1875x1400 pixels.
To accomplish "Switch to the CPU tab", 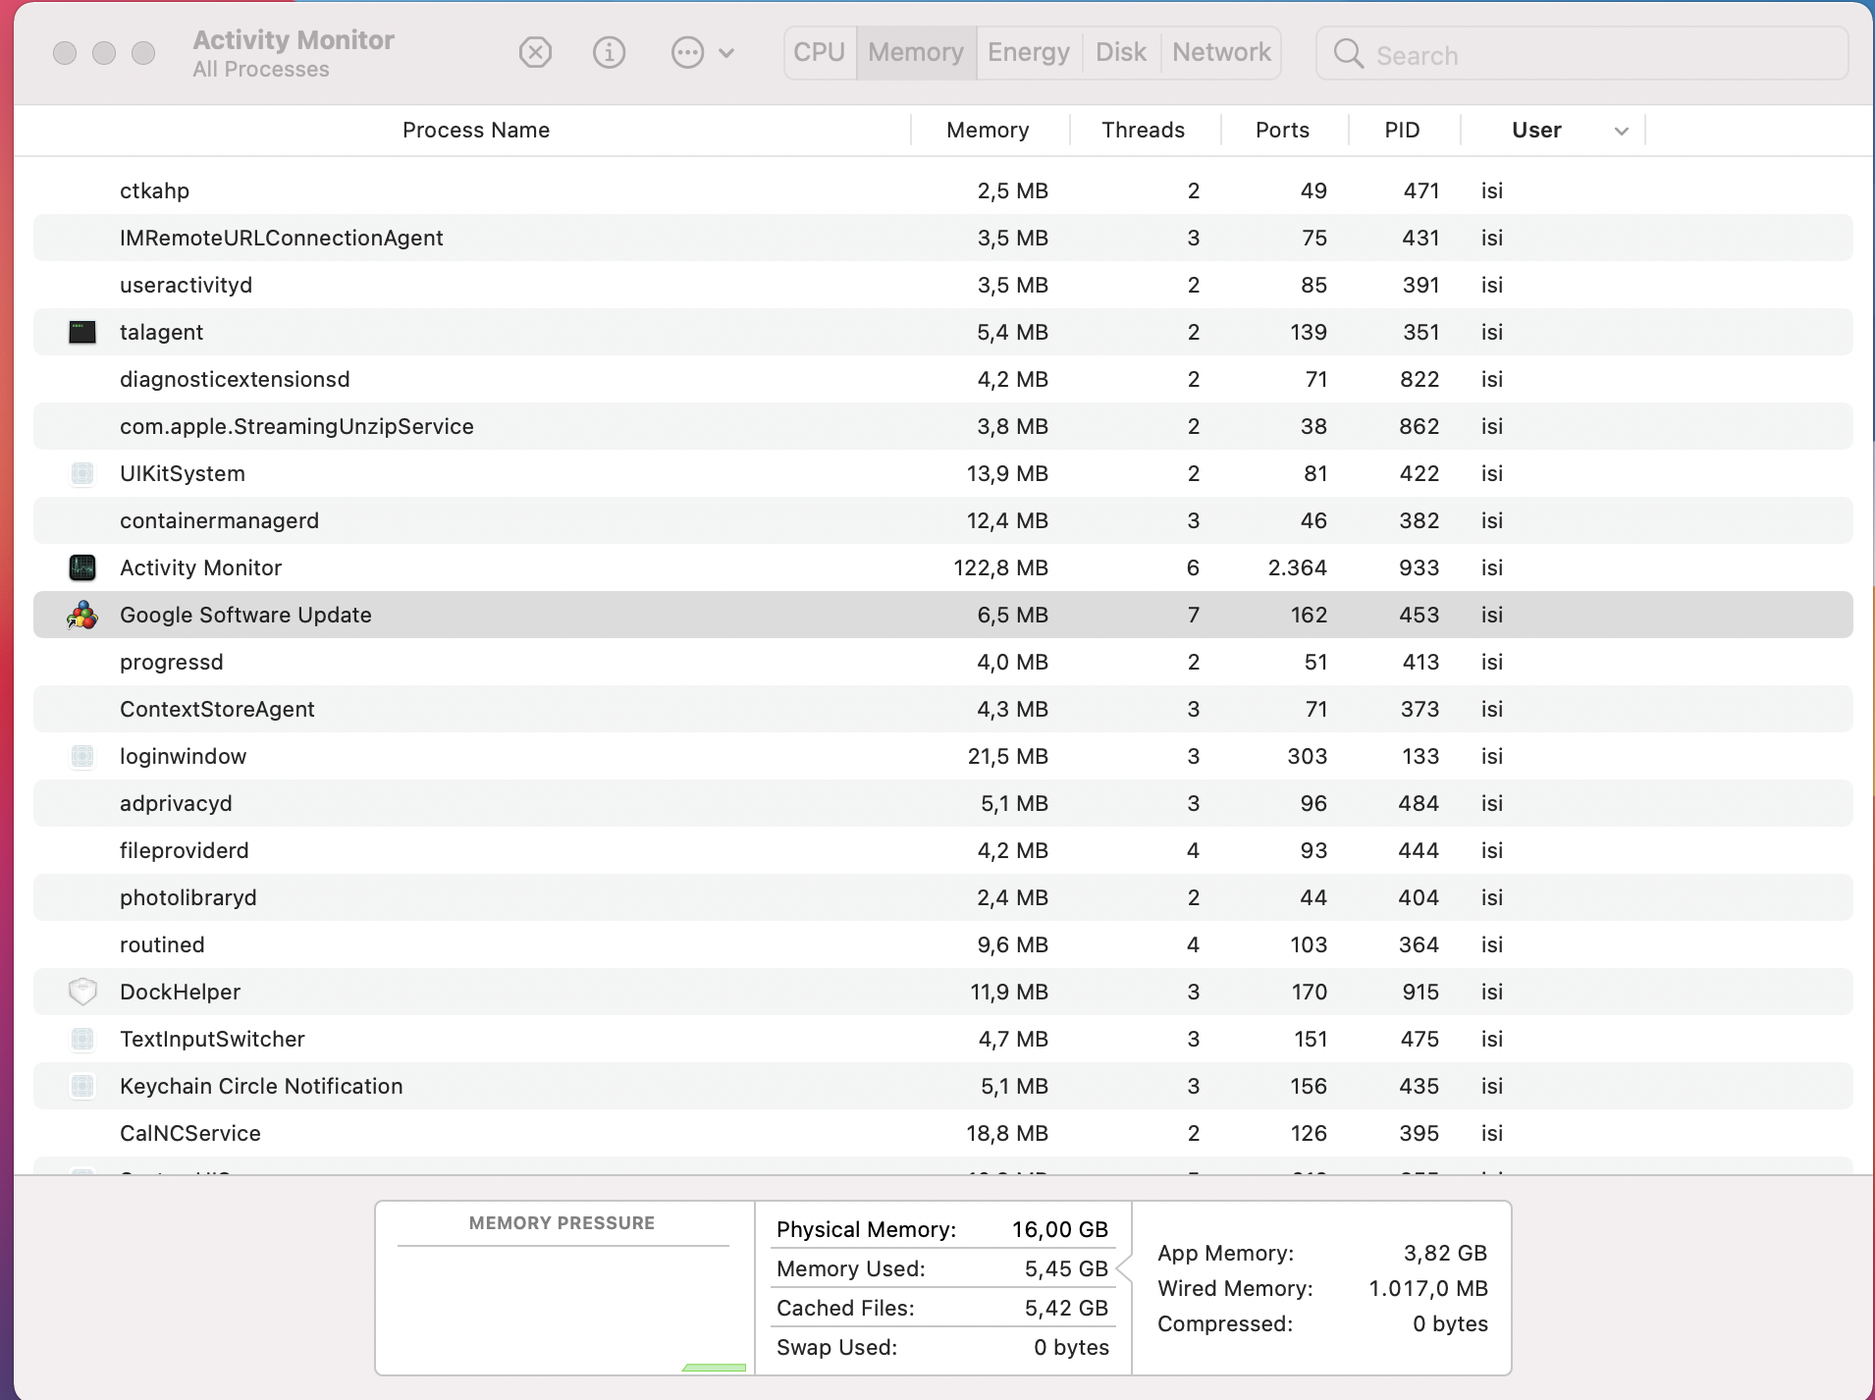I will click(819, 52).
